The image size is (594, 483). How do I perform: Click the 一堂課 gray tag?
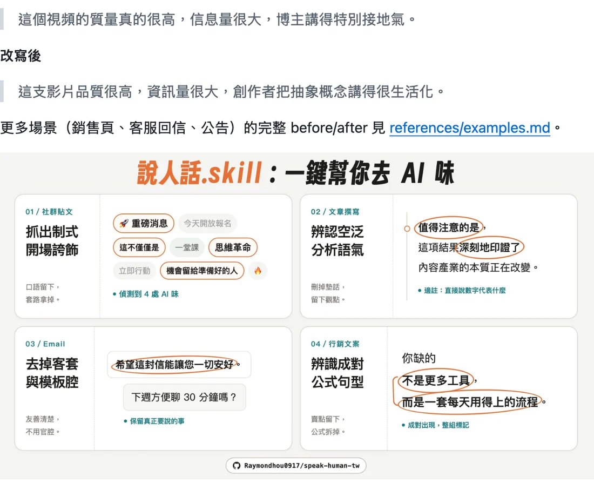coord(187,247)
